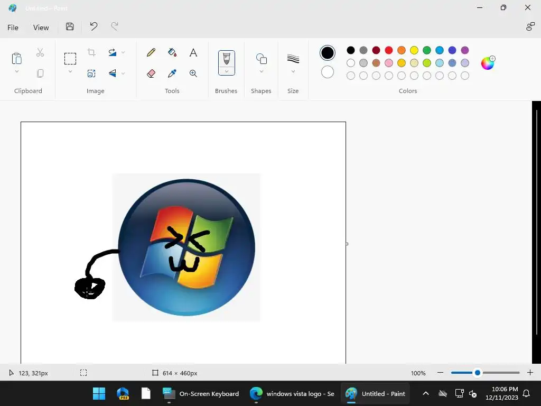Viewport: 541px width, 406px height.
Task: Click the canvas right-edge resize handle
Action: point(347,244)
